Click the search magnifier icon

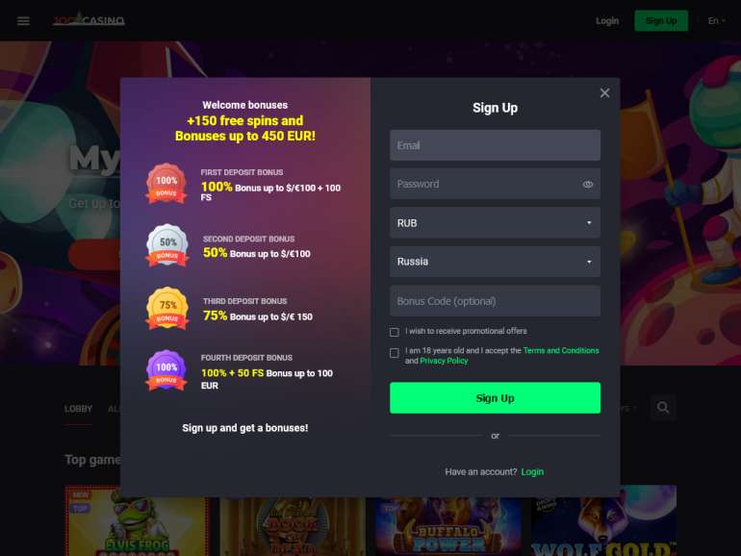(662, 407)
